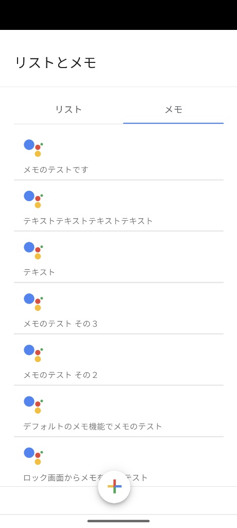Switch to the リスト tab

69,109
